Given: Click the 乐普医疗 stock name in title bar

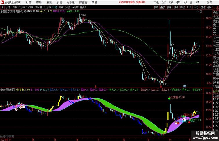Looking at the screenshot, I should point(141,2).
